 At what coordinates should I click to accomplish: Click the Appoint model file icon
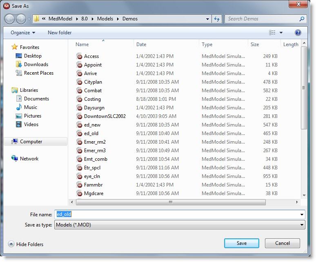point(80,65)
